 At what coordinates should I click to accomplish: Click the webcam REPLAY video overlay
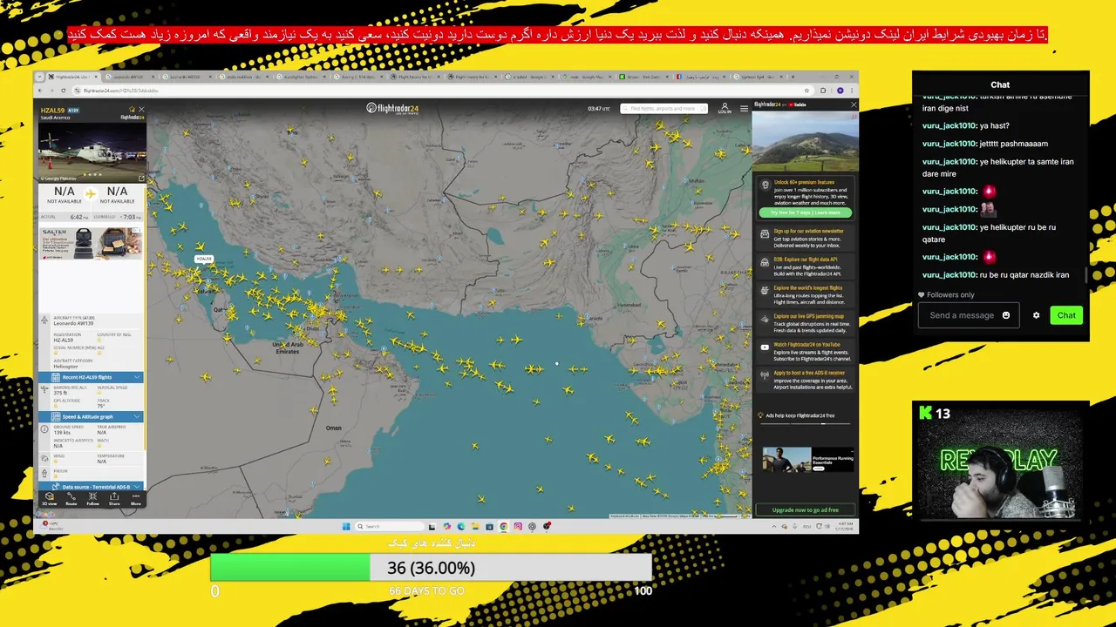pyautogui.click(x=1001, y=461)
